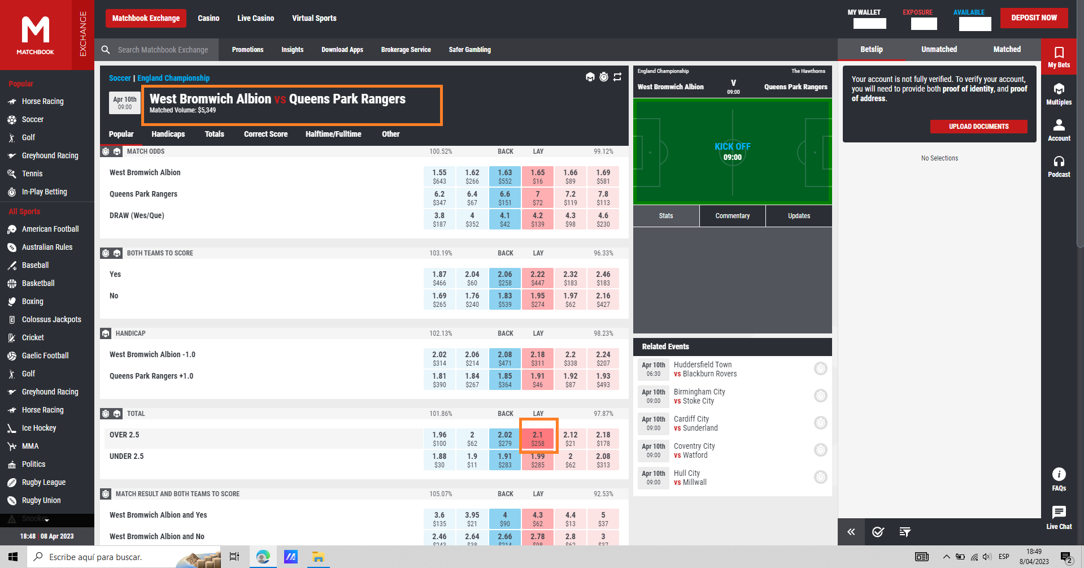Click the rules icon beside MATCH ODDS
The width and height of the screenshot is (1084, 568).
coord(117,151)
